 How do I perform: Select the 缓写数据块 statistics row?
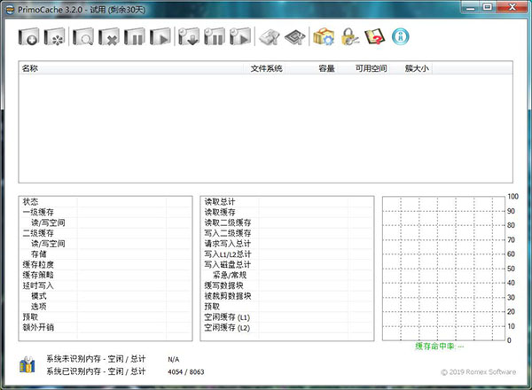[287, 285]
